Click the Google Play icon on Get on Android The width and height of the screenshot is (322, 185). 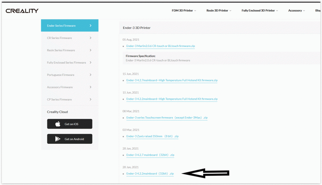(x=58, y=139)
